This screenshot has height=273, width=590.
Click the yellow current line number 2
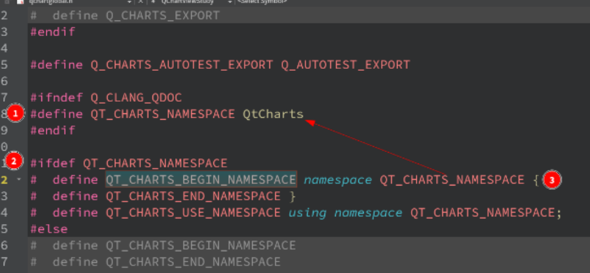click(4, 180)
